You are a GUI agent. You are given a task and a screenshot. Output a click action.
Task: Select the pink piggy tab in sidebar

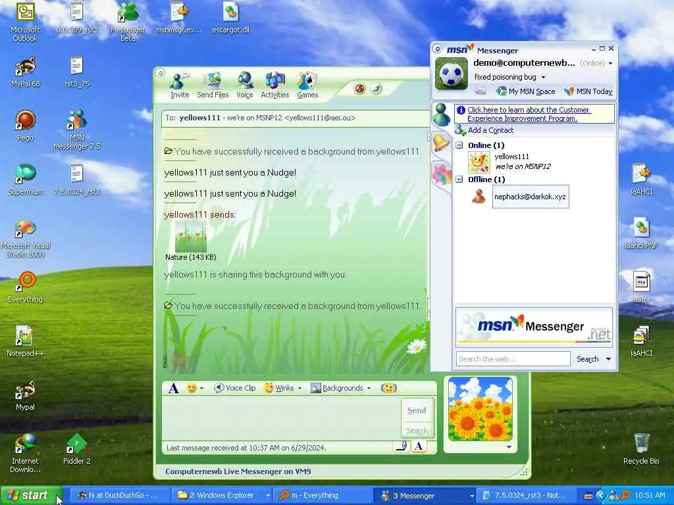point(441,174)
